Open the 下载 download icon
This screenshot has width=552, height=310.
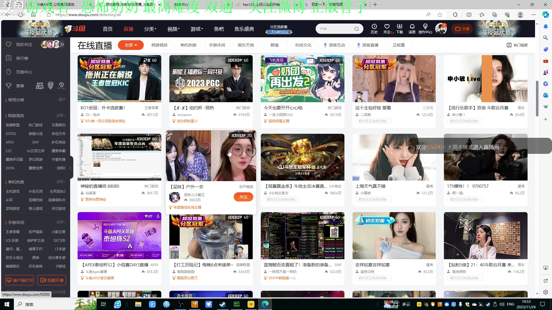pyautogui.click(x=400, y=29)
